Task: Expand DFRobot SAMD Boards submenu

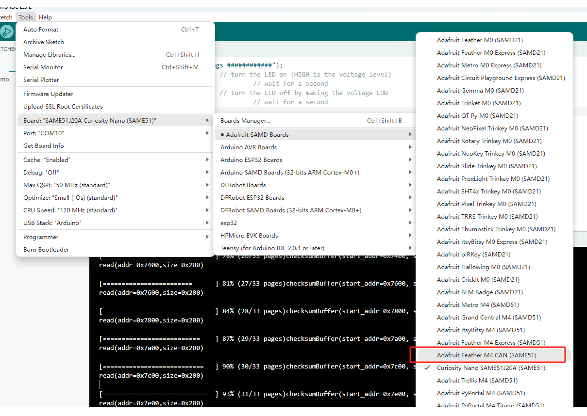Action: tap(315, 210)
